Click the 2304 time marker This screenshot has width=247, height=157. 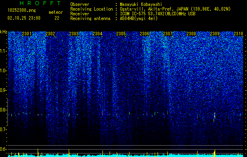click(x=97, y=34)
